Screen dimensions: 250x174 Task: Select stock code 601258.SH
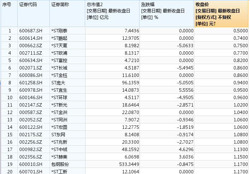[31, 83]
